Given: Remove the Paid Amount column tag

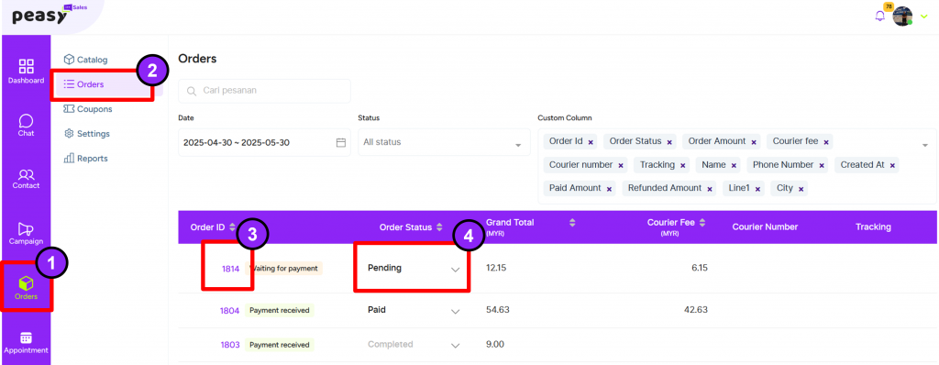Looking at the screenshot, I should pos(609,189).
